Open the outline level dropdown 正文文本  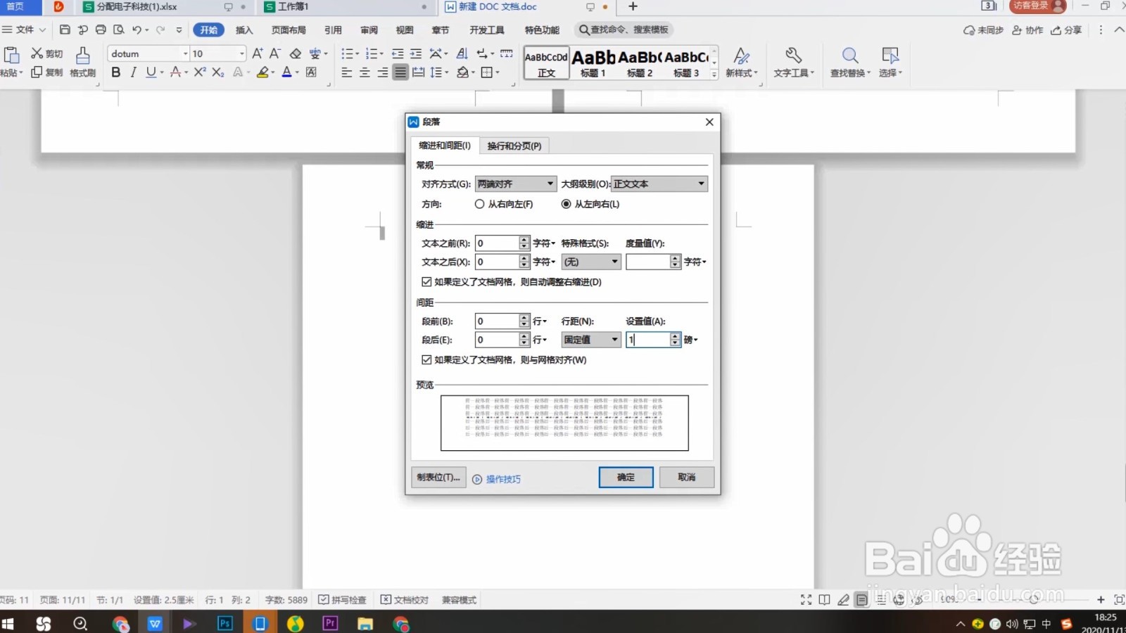(659, 184)
